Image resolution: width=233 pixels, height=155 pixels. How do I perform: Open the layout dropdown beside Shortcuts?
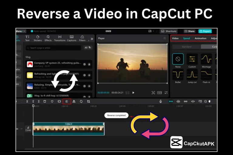click(x=151, y=31)
